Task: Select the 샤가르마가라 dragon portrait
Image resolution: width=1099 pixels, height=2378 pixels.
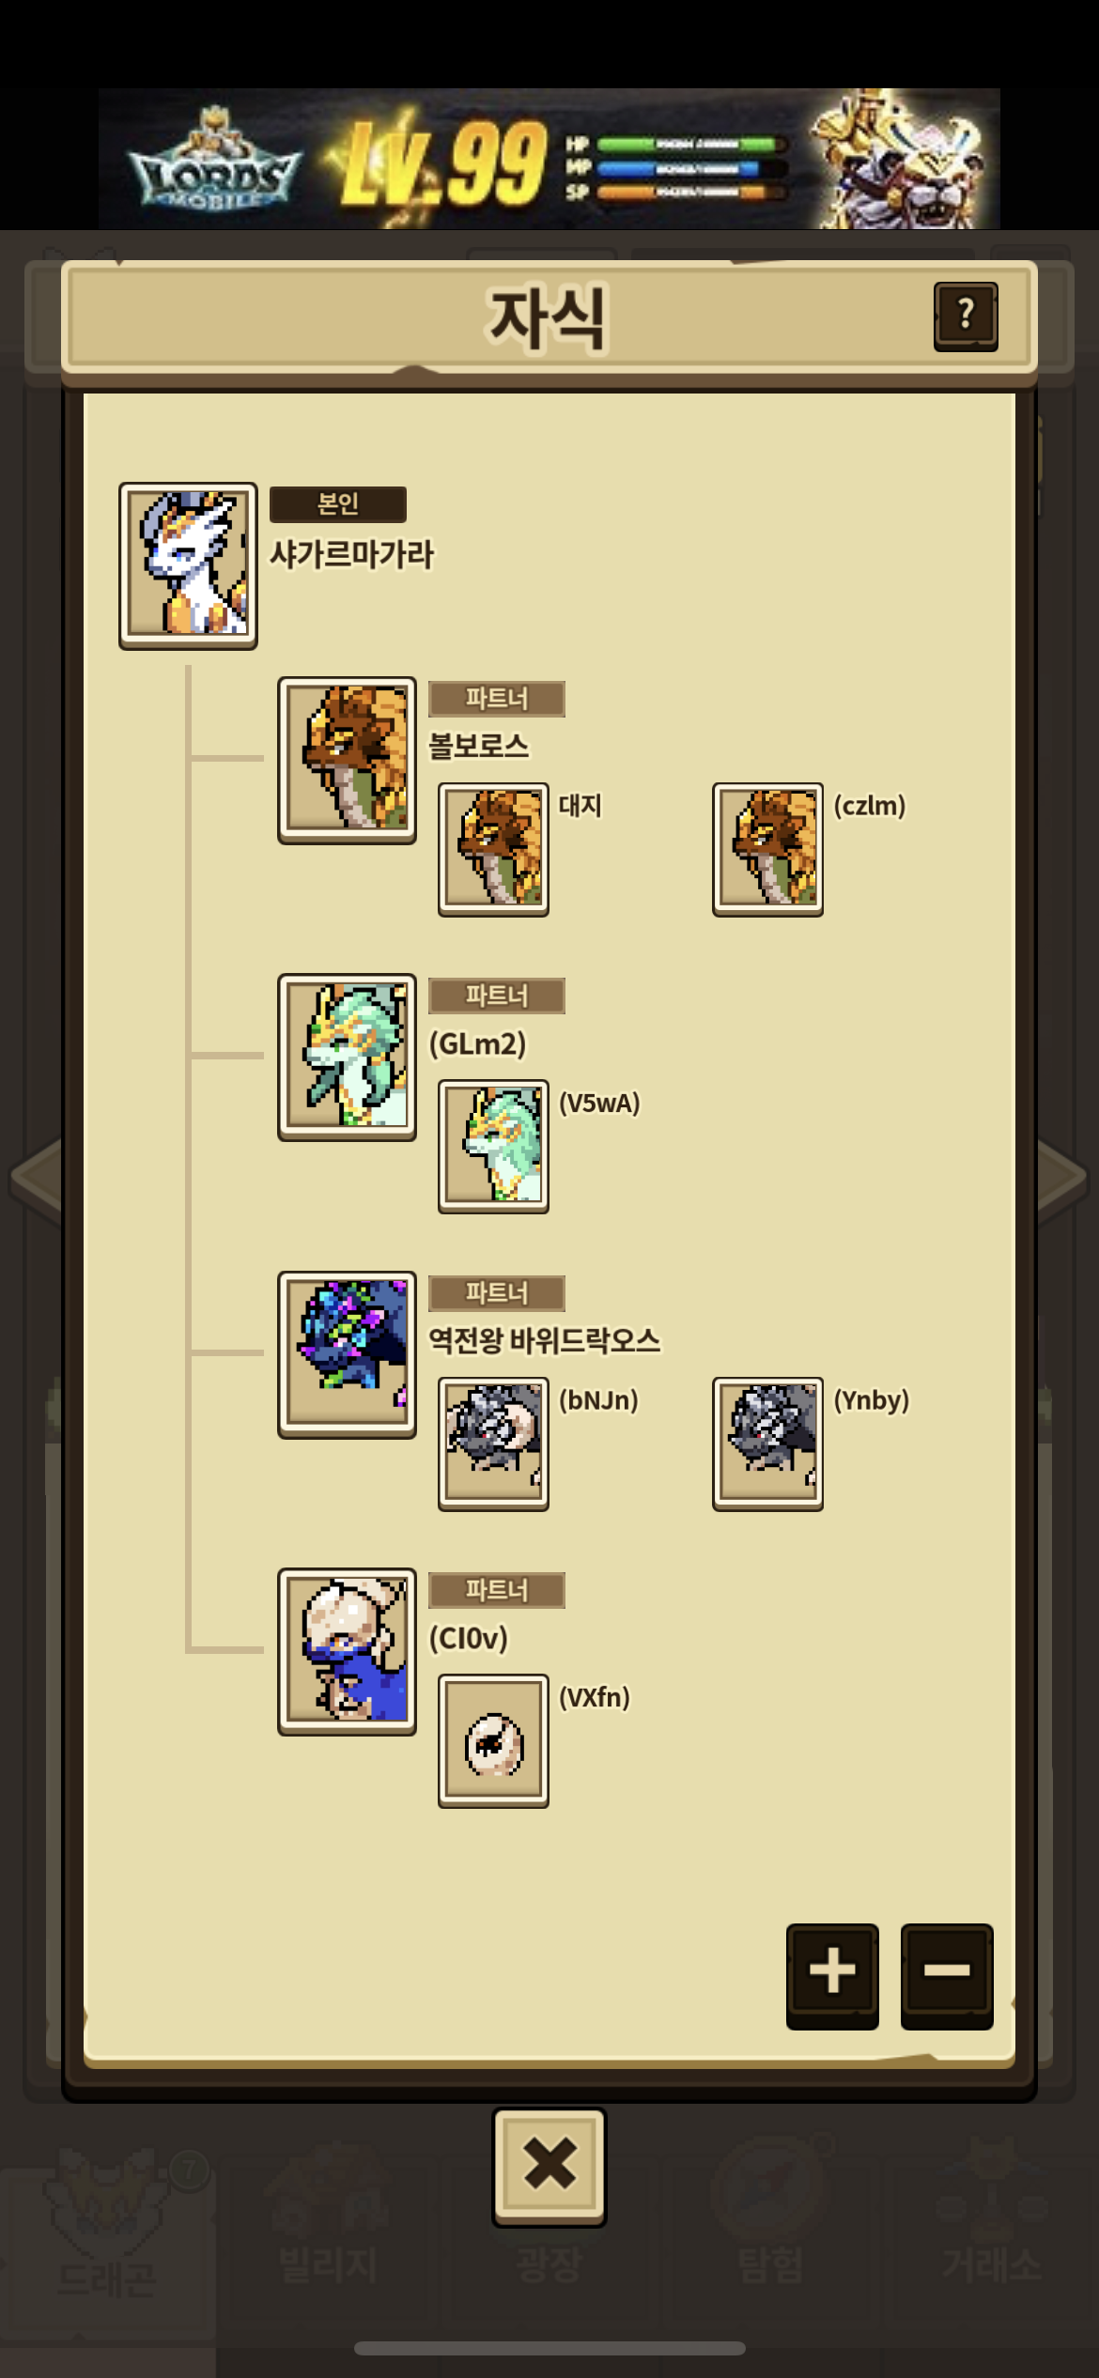Action: (x=188, y=565)
